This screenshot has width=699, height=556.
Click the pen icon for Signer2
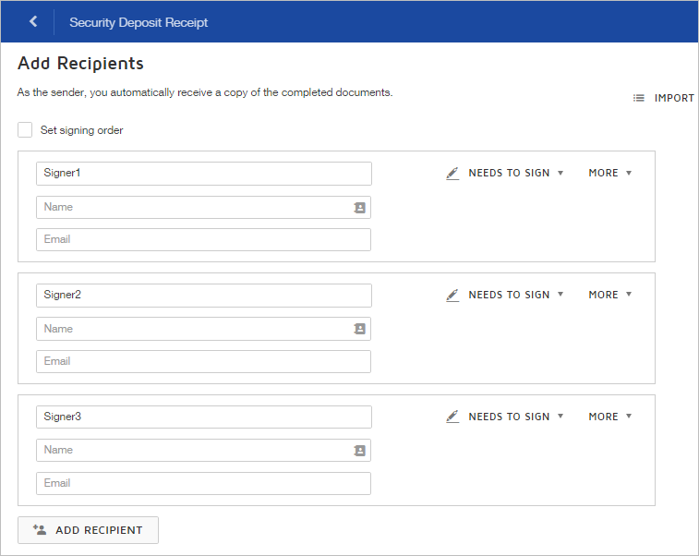pos(452,295)
